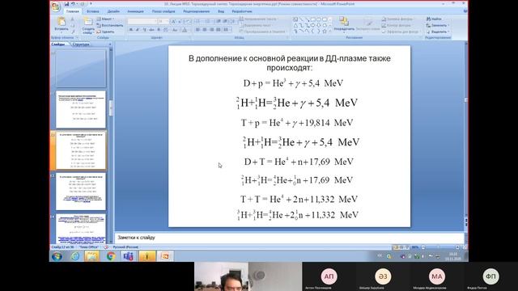Click the bulleted list icon

point(197,21)
